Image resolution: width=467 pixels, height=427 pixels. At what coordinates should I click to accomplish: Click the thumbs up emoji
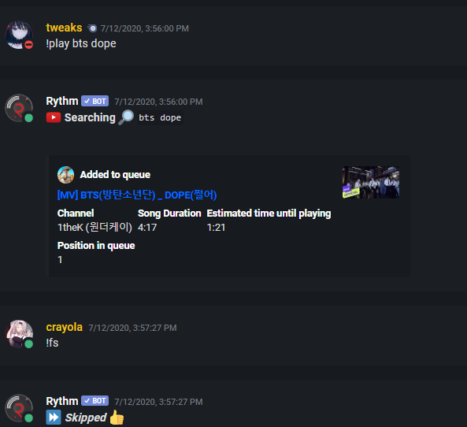(x=117, y=418)
